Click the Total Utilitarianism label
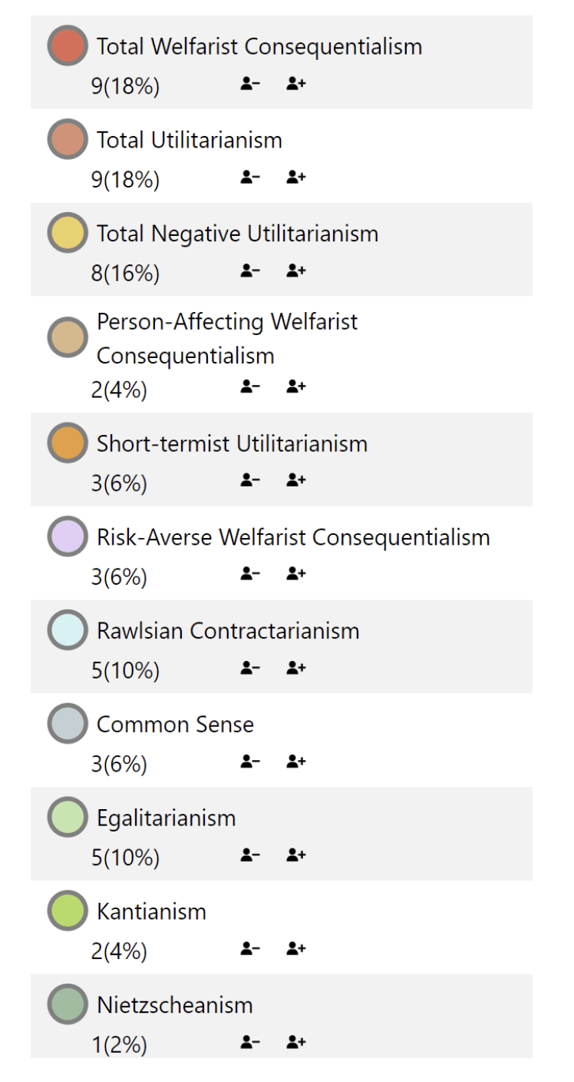The width and height of the screenshot is (574, 1082). (x=190, y=140)
